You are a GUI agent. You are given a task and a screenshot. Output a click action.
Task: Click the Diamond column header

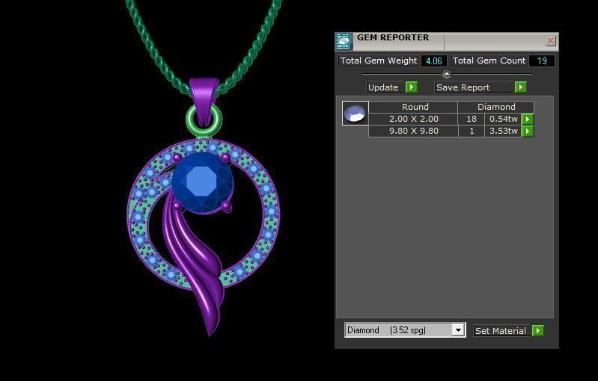(495, 107)
